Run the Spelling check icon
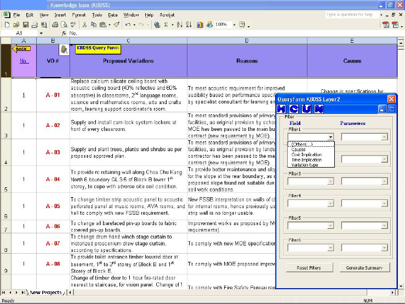 [x=73, y=25]
